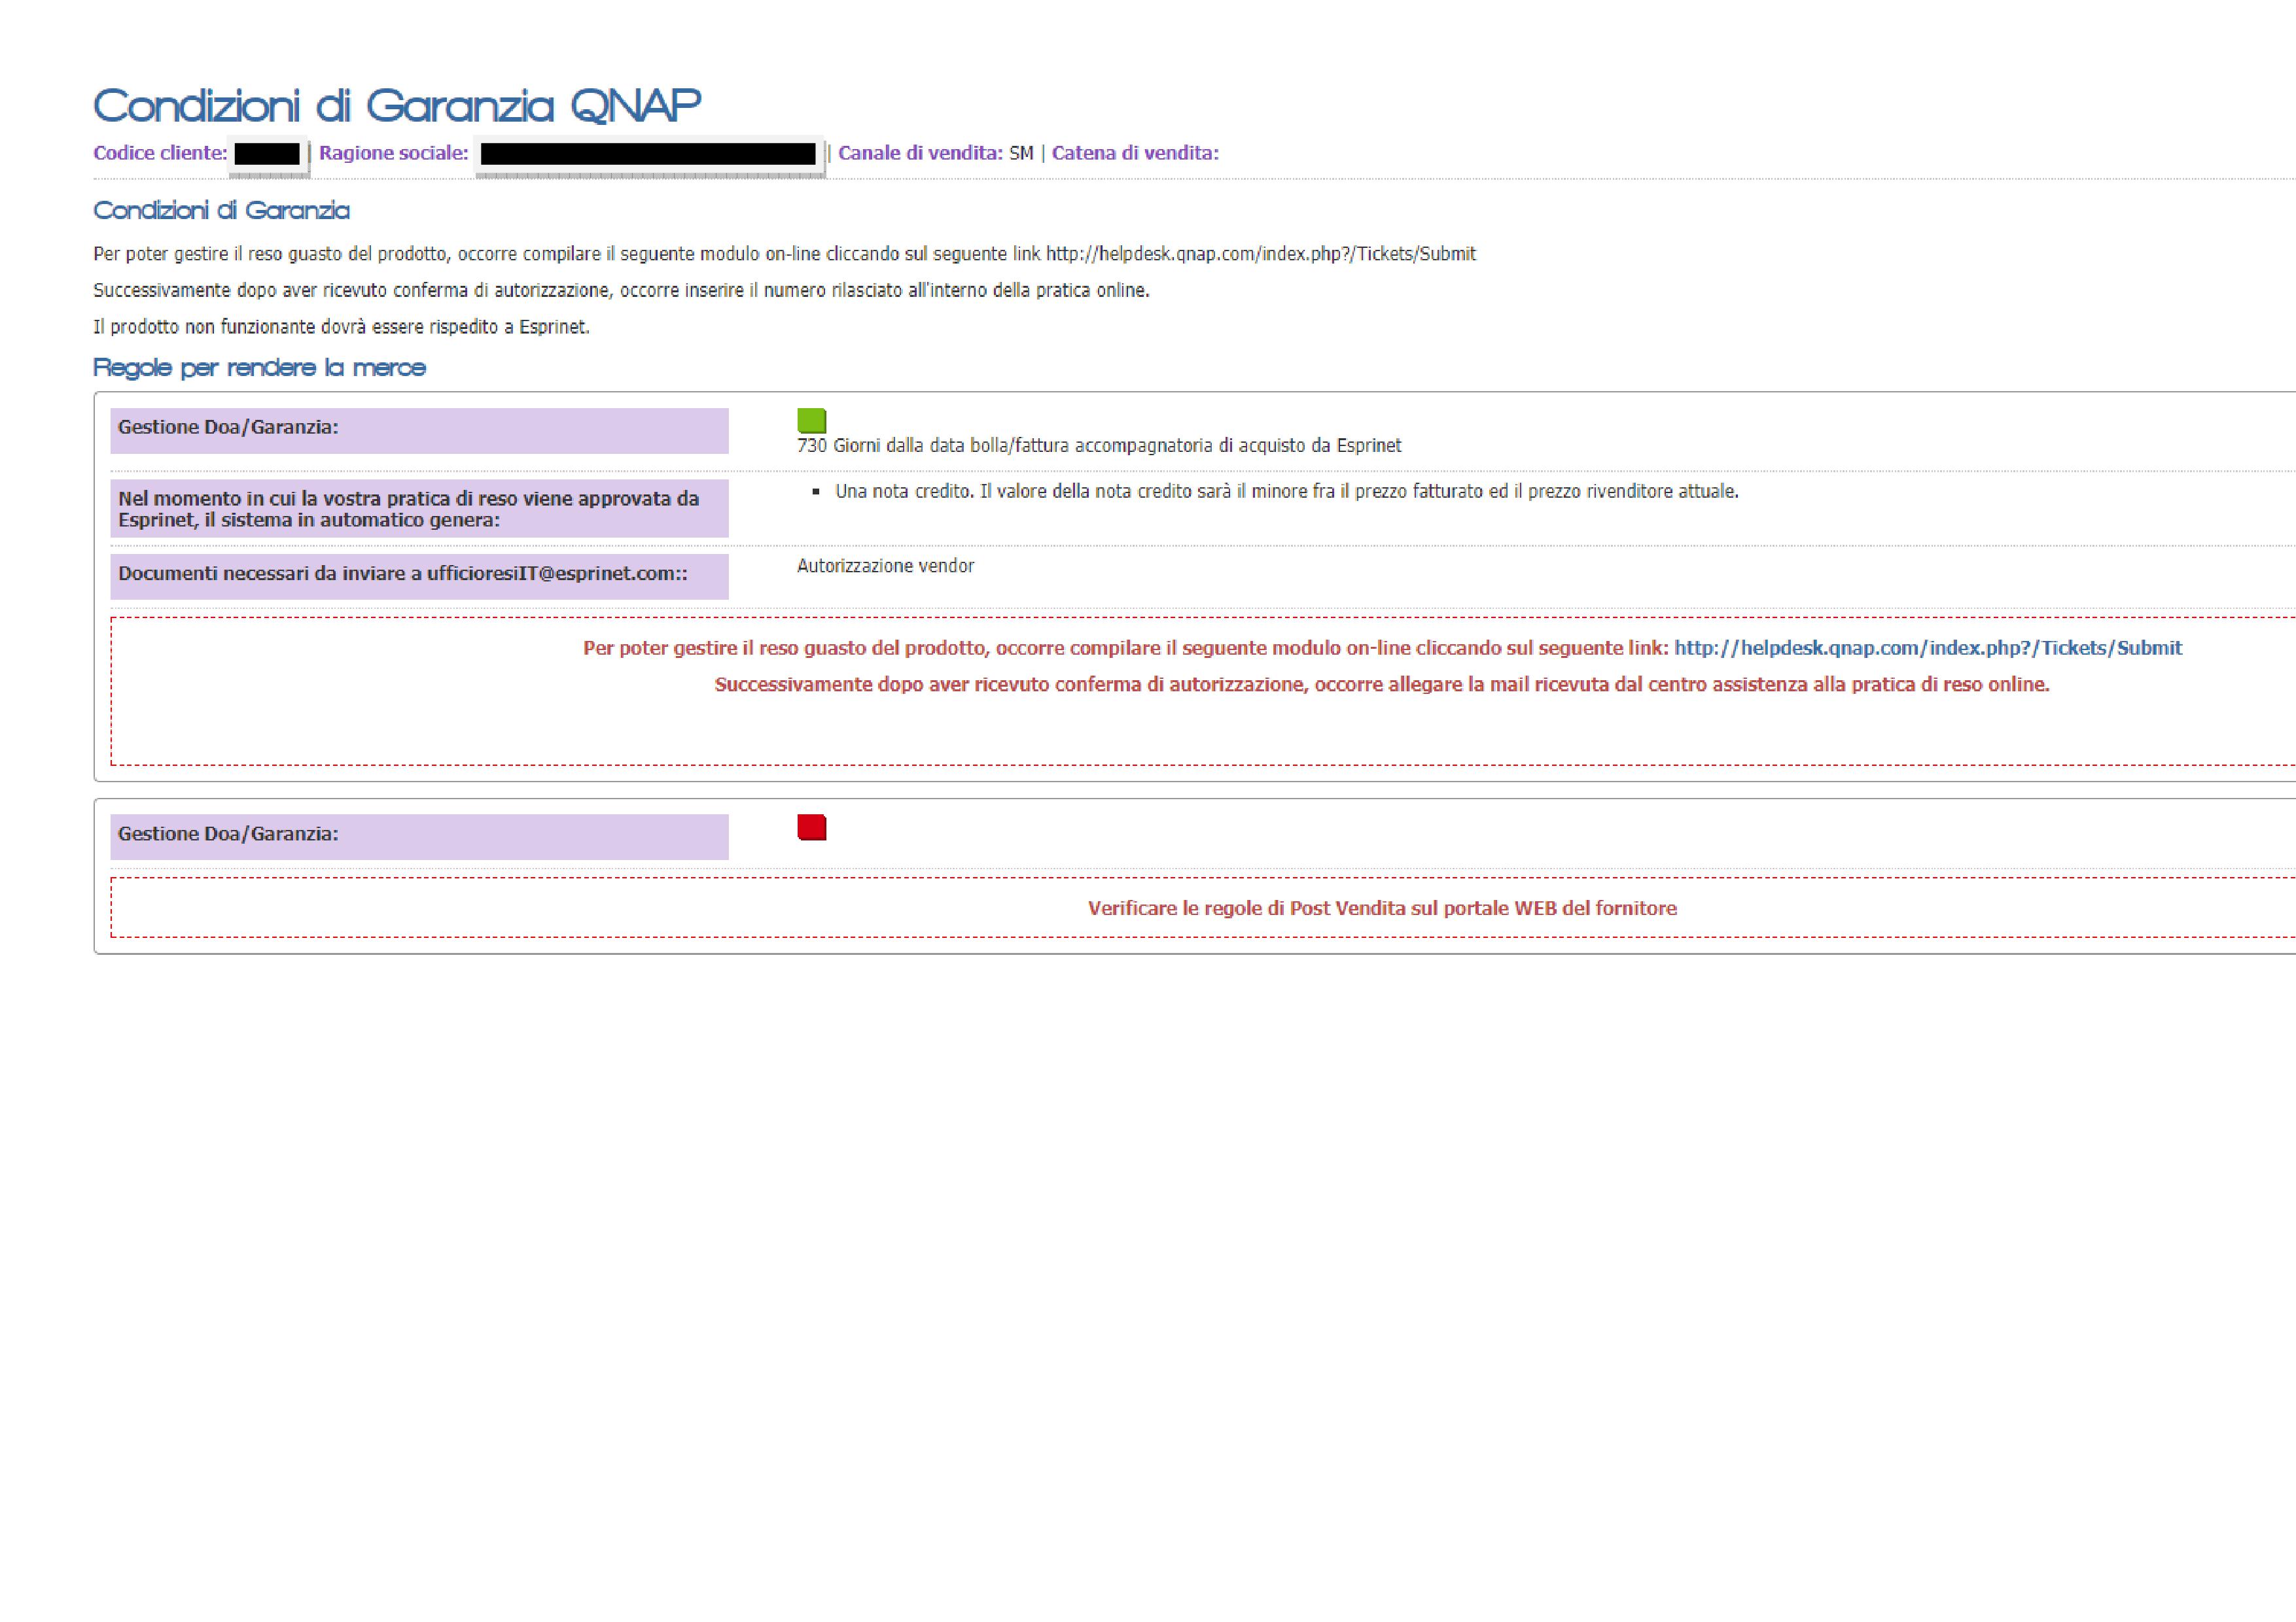Click the Una nota credito bullet item

click(1286, 492)
